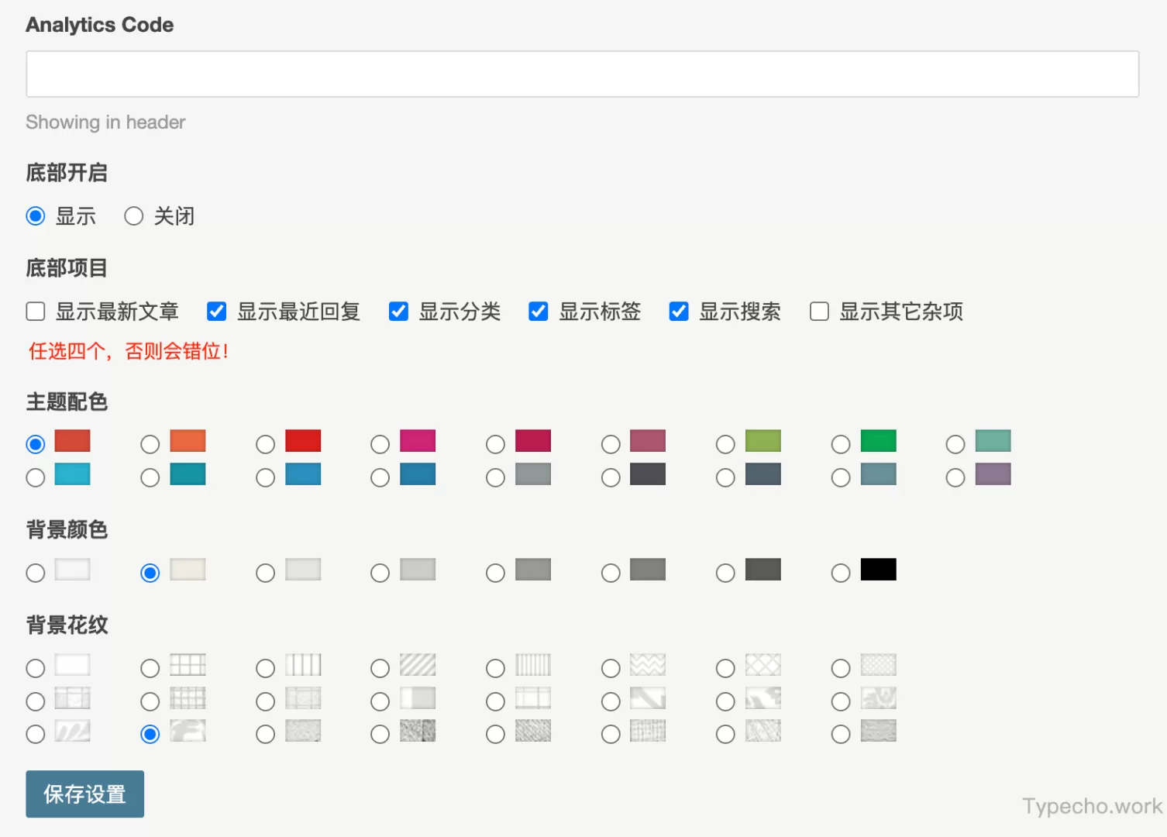Viewport: 1167px width, 837px height.
Task: Select 显示 under 底部开启
Action: [x=35, y=215]
